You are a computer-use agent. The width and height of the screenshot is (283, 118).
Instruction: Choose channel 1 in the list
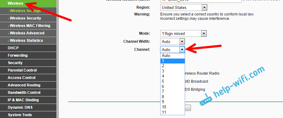173,61
